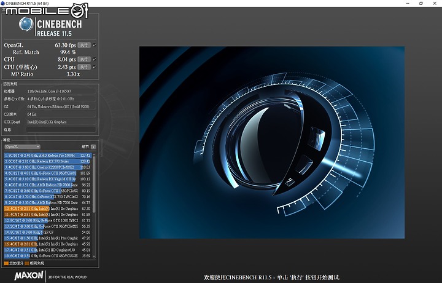Toggle the CPU test checkbox
442x283 pixels.
pyautogui.click(x=95, y=59)
